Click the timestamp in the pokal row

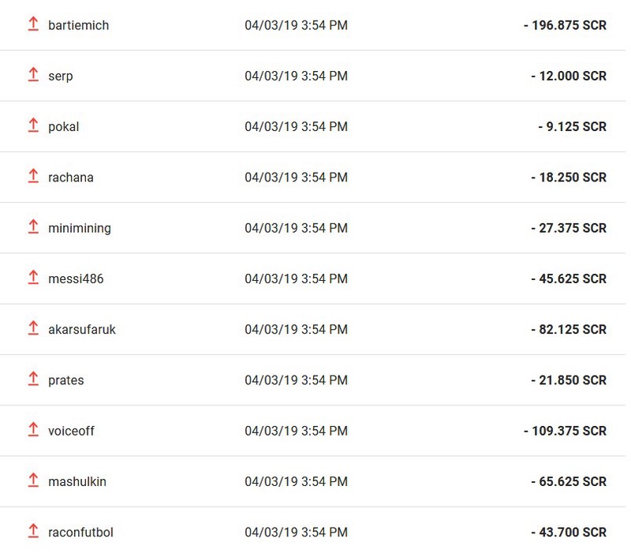tap(297, 127)
